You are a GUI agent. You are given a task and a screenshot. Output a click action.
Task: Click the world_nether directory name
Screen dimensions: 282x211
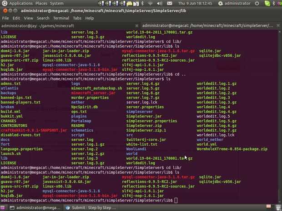(x=210, y=140)
